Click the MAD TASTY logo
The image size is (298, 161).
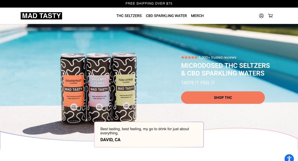(x=41, y=16)
